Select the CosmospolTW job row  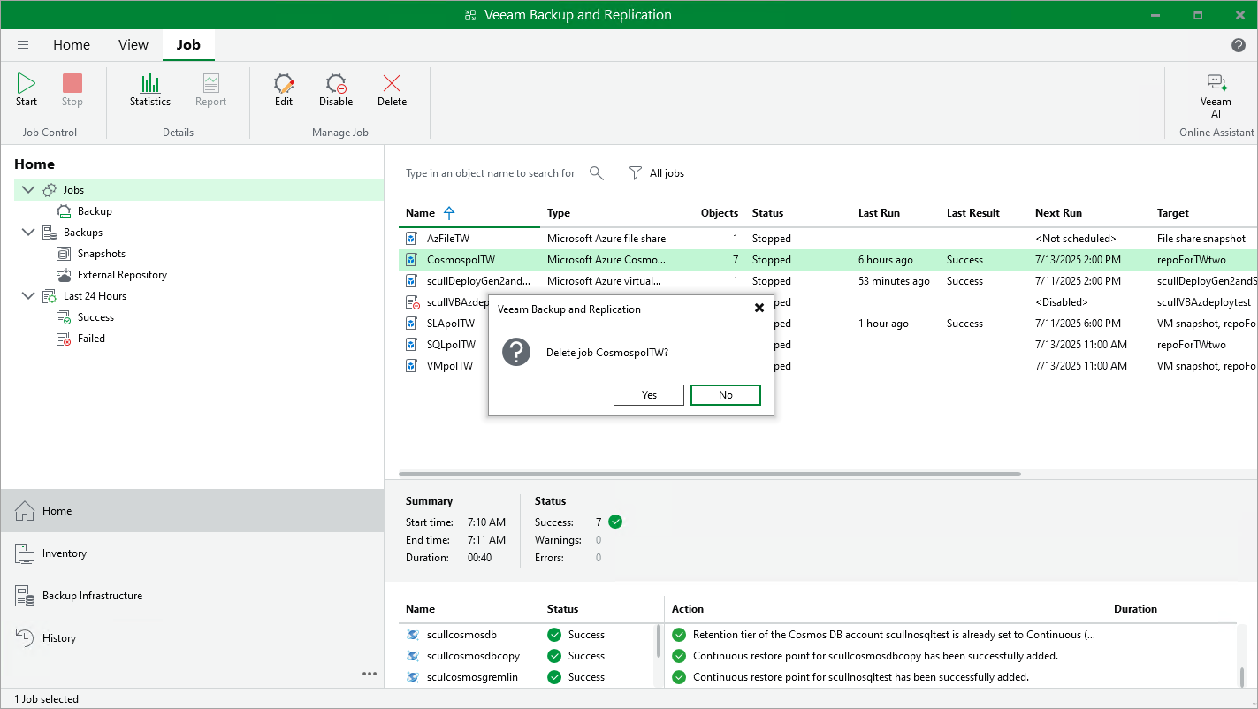coord(828,260)
